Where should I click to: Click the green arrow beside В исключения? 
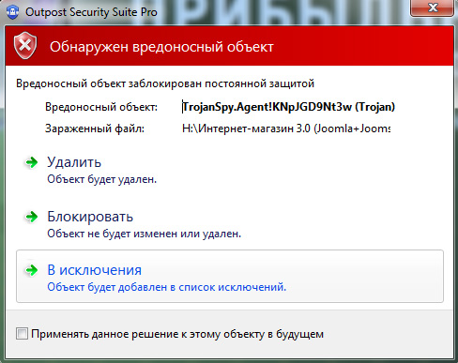[31, 270]
